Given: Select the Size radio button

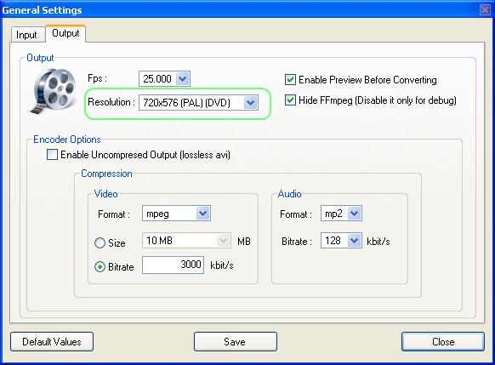Looking at the screenshot, I should 100,242.
